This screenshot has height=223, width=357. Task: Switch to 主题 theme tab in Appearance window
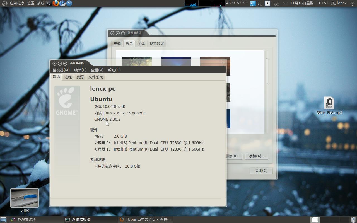[x=117, y=43]
